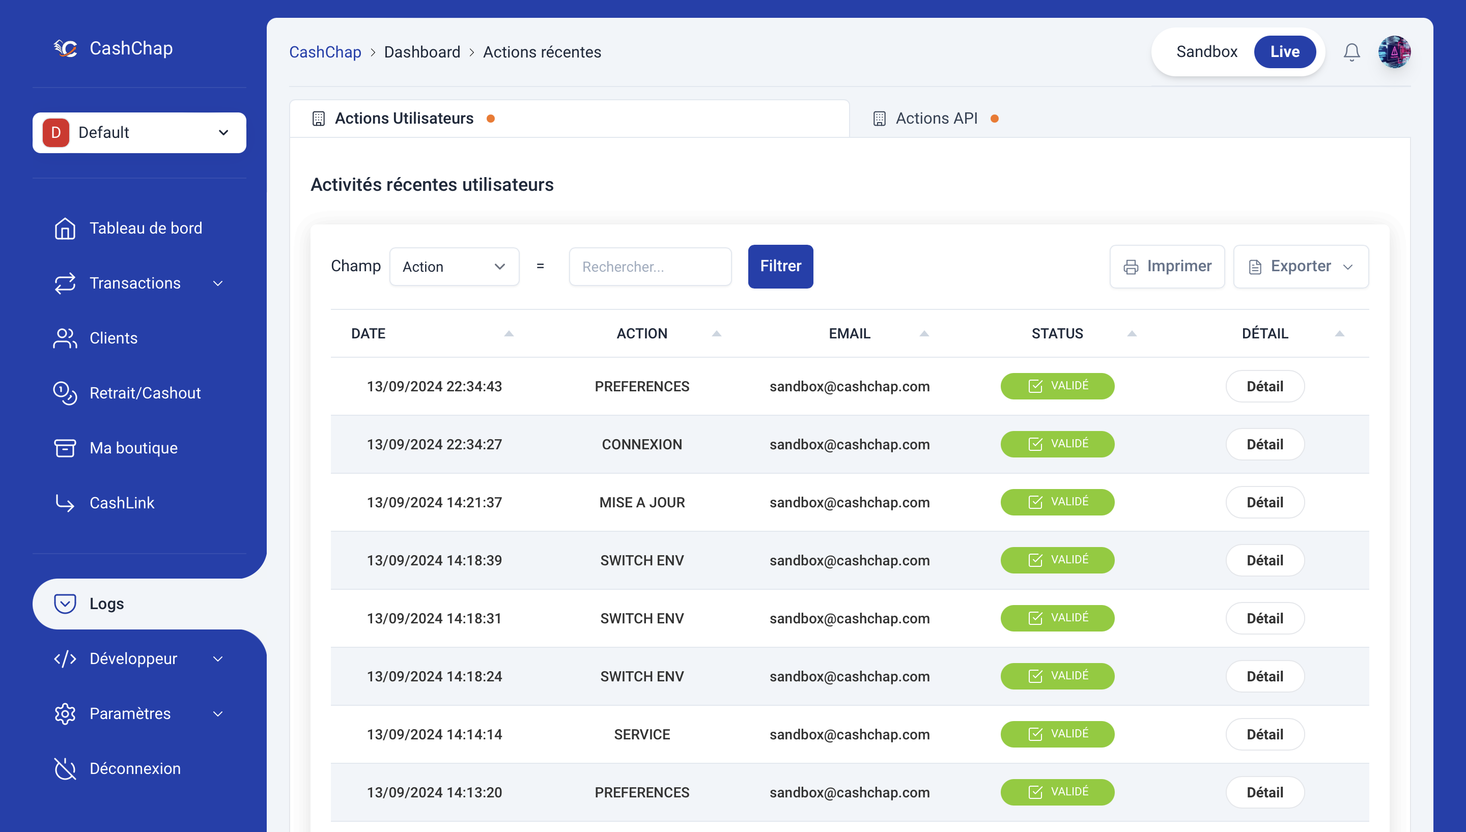1466x832 pixels.
Task: Open the Champ Action field dropdown
Action: pos(454,266)
